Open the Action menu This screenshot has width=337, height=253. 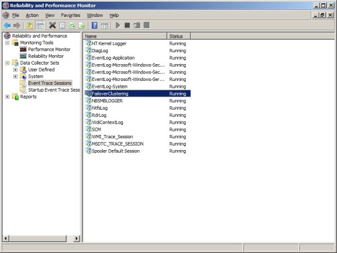[x=32, y=15]
